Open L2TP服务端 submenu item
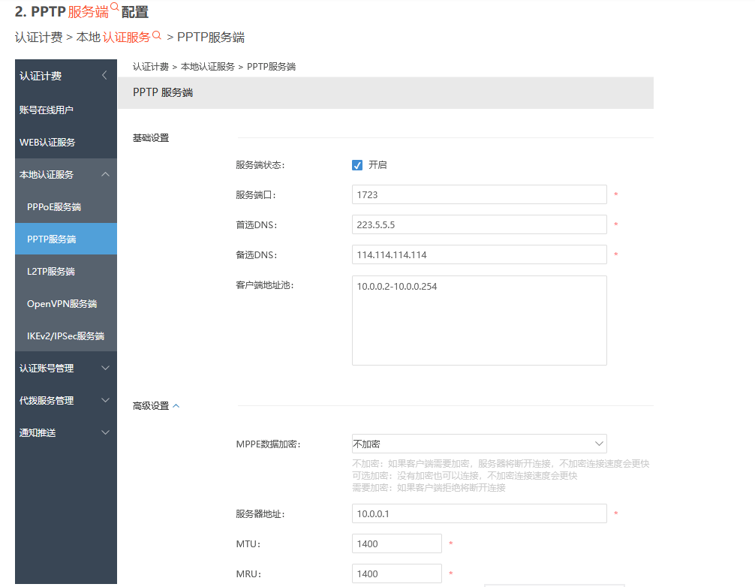Screen dimensions: 755x587 click(x=66, y=271)
